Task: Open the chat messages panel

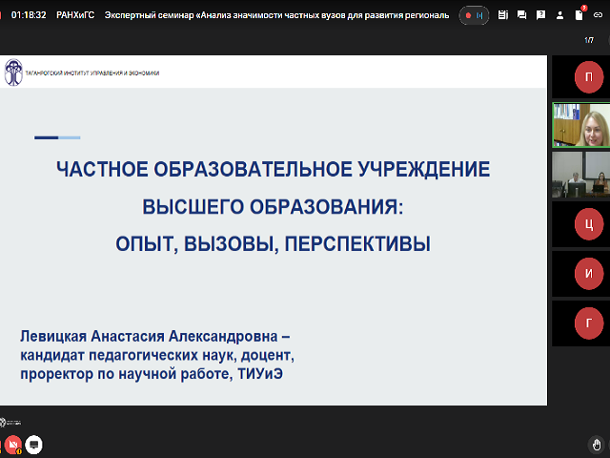Action: tap(521, 15)
